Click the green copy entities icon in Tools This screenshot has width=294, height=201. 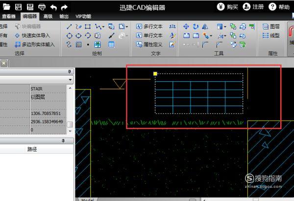tap(233, 26)
